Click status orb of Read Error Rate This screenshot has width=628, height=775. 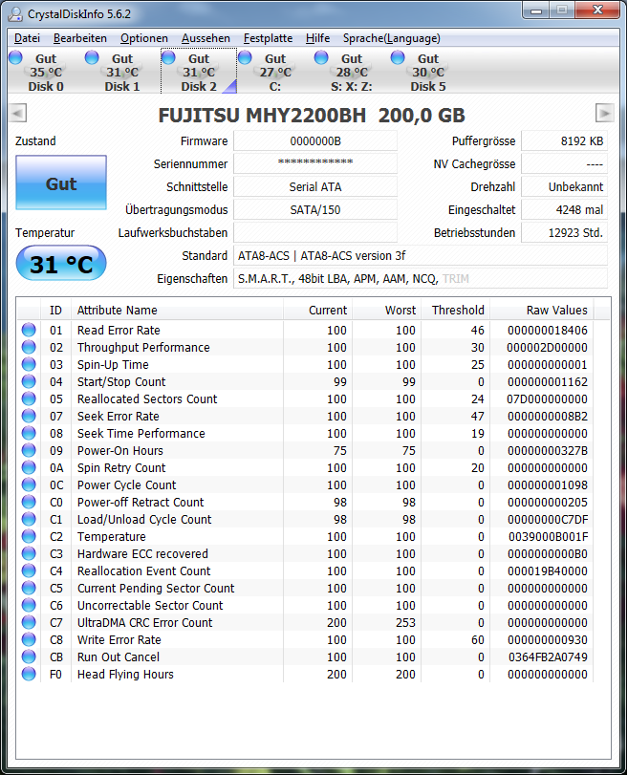pos(29,330)
